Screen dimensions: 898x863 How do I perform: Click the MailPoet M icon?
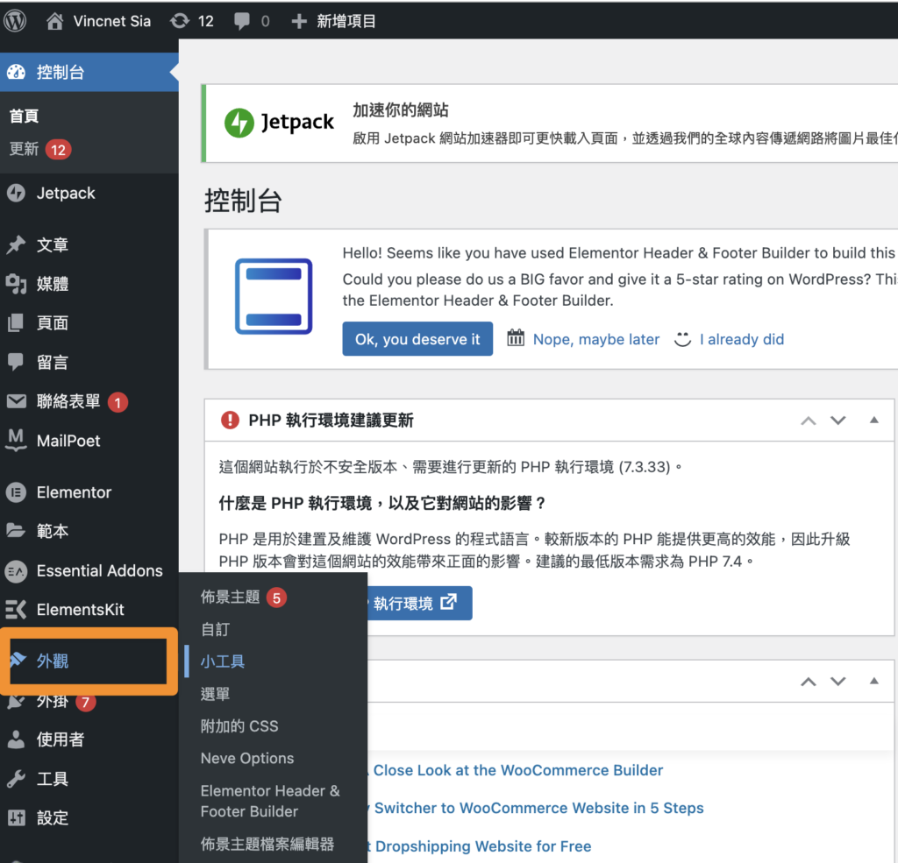pos(16,440)
